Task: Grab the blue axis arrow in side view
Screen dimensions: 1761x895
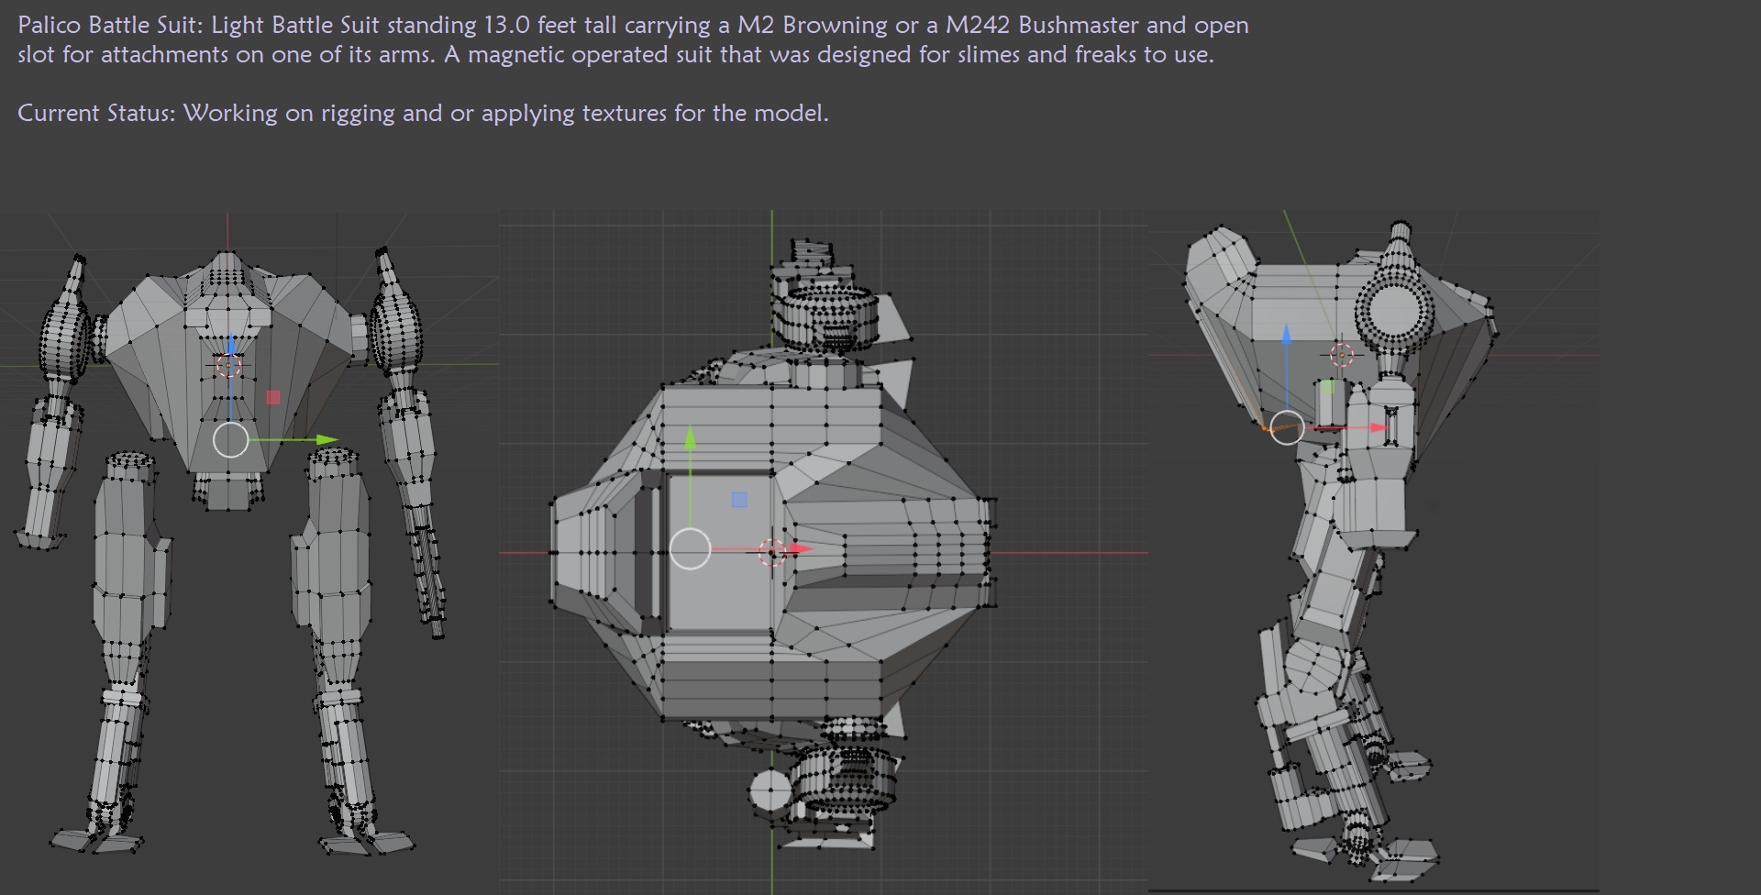Action: pos(1286,334)
